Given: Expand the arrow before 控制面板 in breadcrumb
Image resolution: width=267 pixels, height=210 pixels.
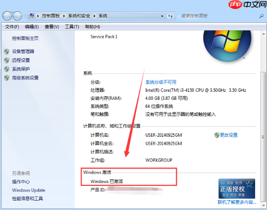Looking at the screenshot, I should pyautogui.click(x=38, y=16).
